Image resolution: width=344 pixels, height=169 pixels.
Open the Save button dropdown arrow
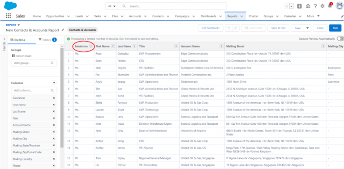point(308,28)
